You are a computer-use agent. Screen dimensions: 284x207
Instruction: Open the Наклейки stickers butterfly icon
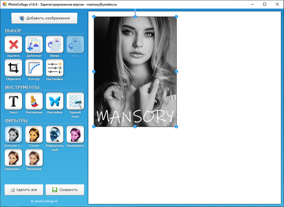(x=55, y=101)
